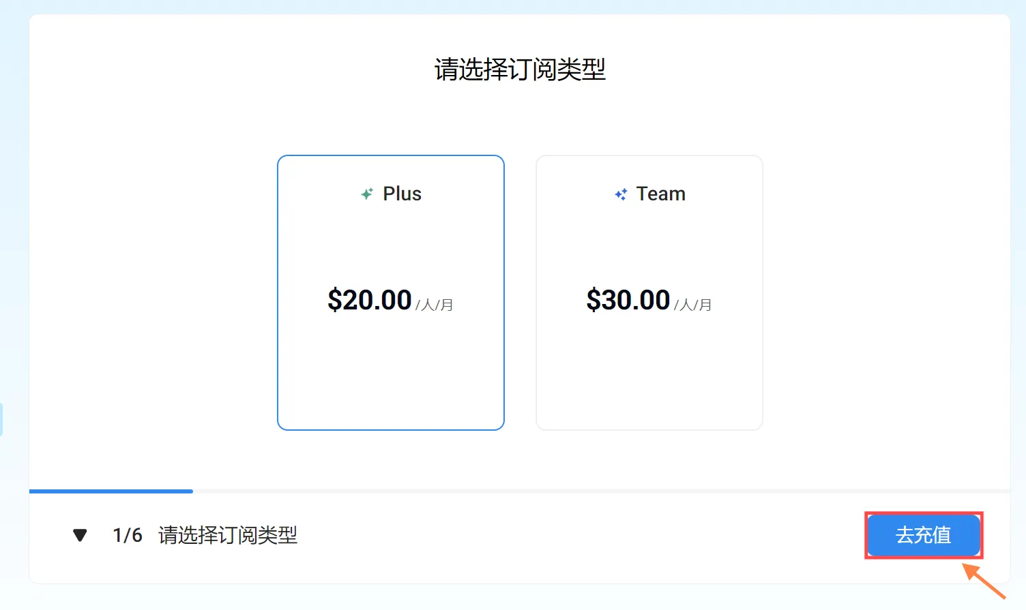Click the 1/6 step indicator

128,535
